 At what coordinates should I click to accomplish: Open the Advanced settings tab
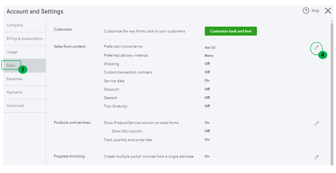15,106
